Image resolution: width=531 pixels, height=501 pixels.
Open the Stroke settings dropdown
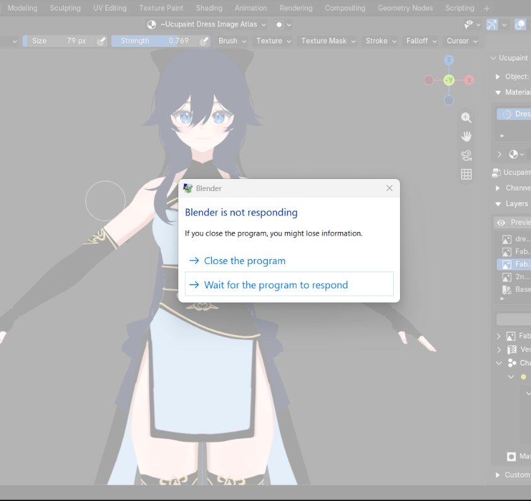pos(380,41)
